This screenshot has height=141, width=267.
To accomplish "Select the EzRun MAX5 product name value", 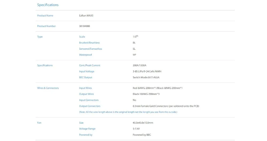I will (x=86, y=15).
